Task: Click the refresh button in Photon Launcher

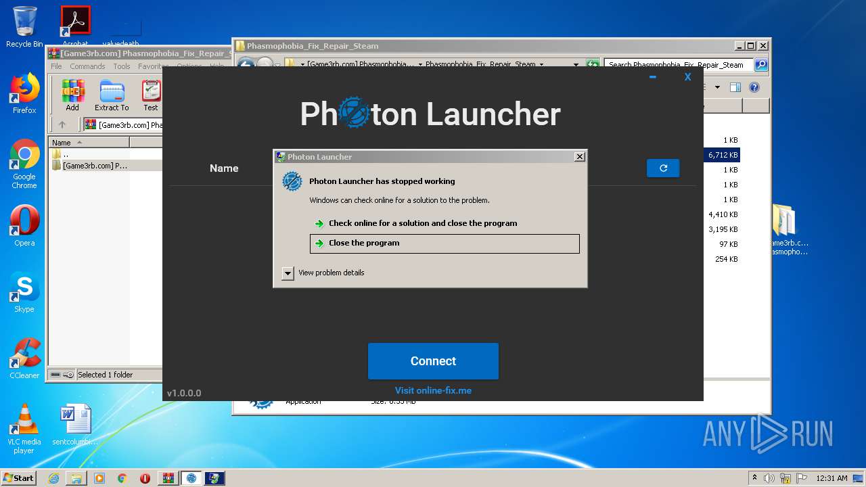Action: pyautogui.click(x=663, y=168)
